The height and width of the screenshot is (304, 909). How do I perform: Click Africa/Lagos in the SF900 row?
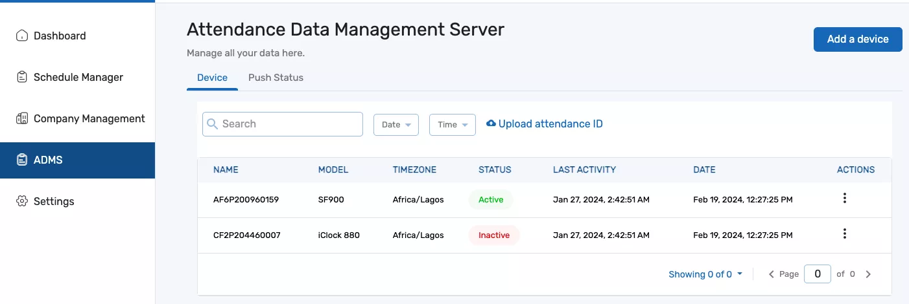coord(418,200)
